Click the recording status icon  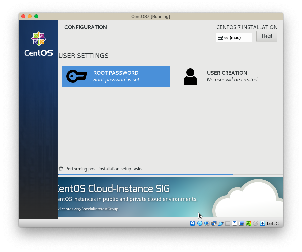point(241,223)
